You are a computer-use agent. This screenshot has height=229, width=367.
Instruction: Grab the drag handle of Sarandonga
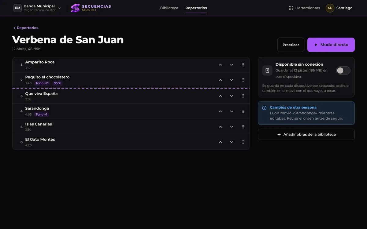[243, 111]
